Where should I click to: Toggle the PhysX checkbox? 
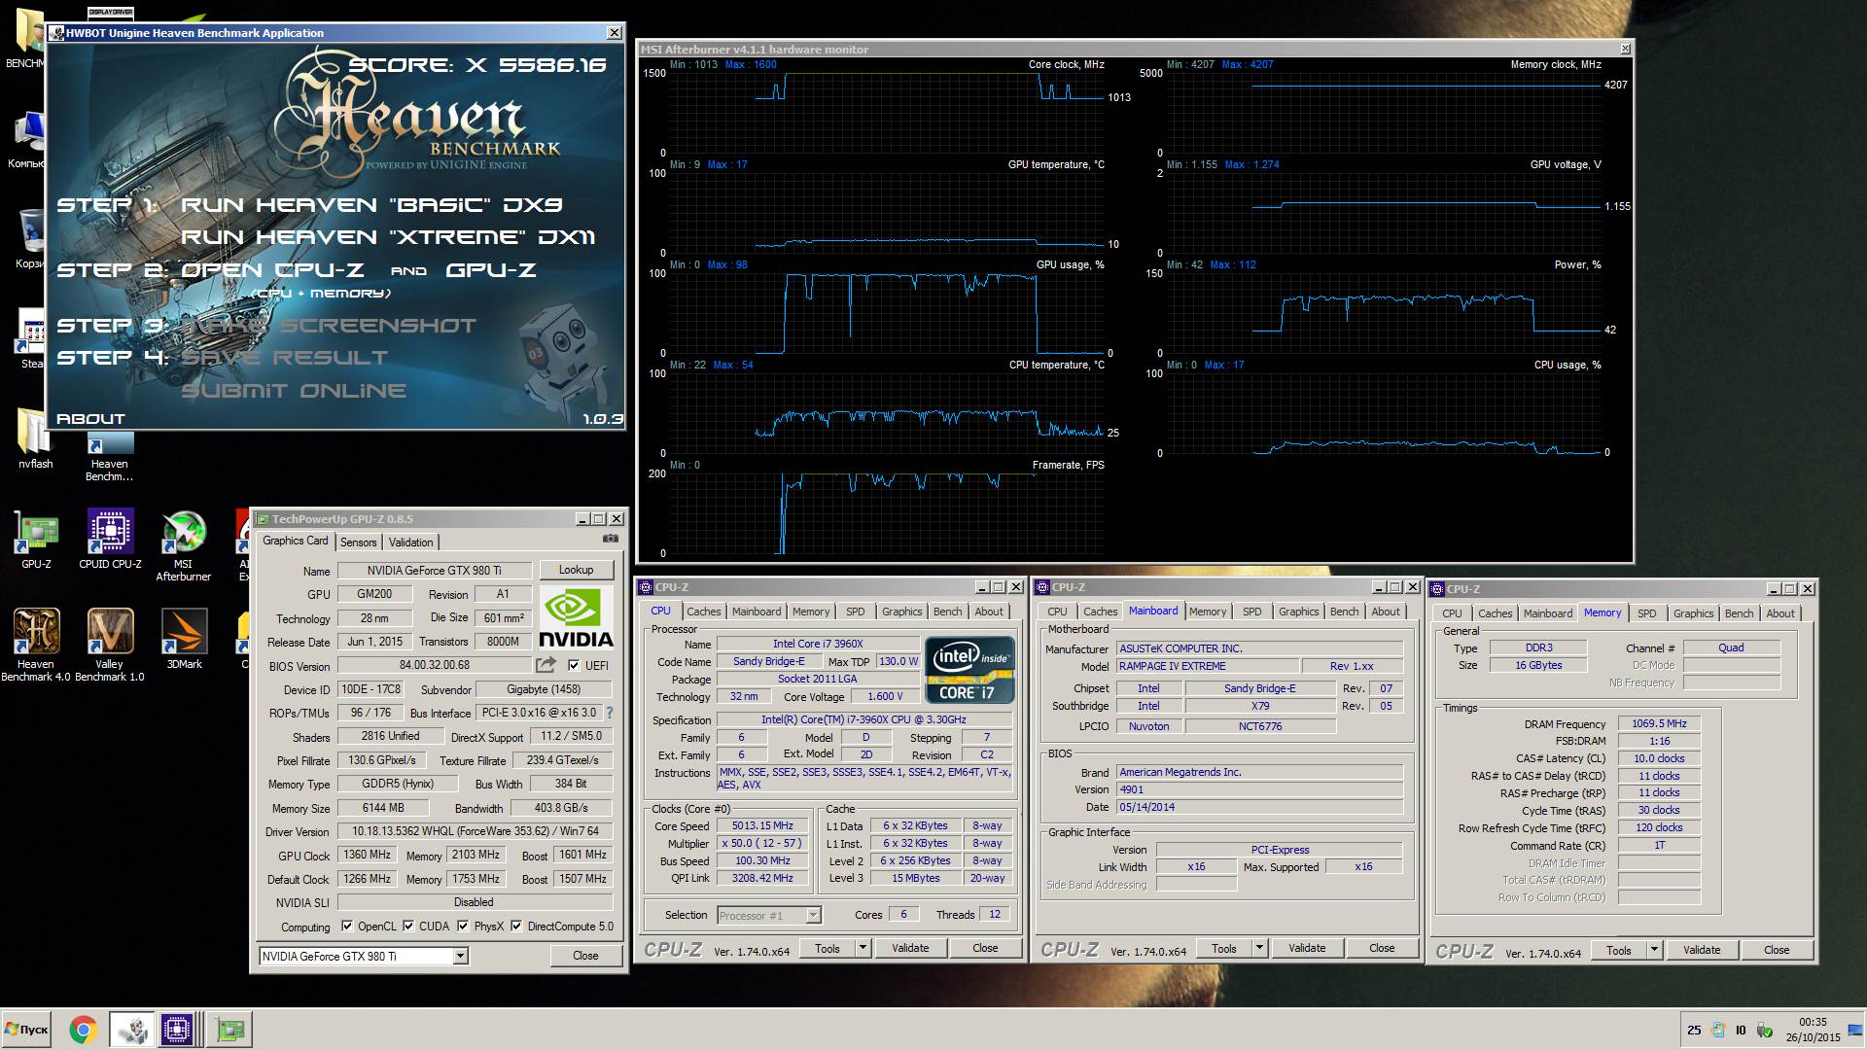point(463,927)
